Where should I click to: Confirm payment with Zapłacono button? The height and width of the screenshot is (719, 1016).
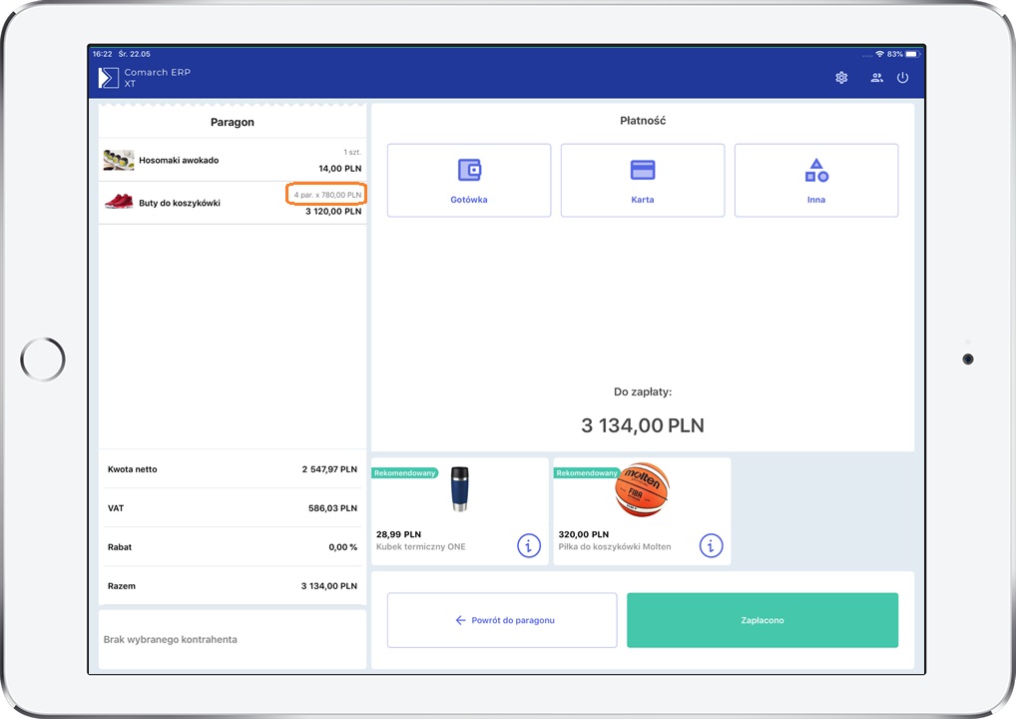[762, 620]
